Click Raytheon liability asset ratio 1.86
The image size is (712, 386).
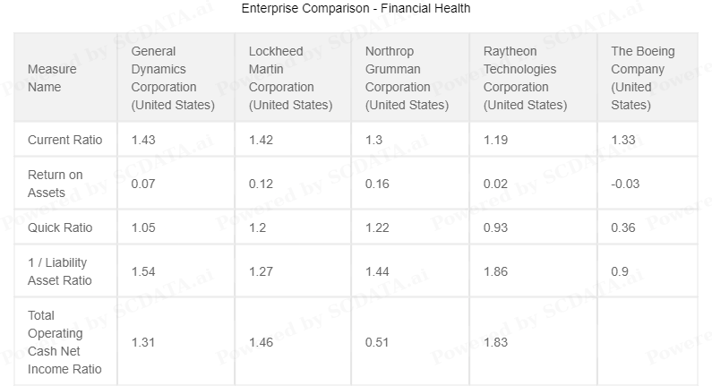[495, 271]
